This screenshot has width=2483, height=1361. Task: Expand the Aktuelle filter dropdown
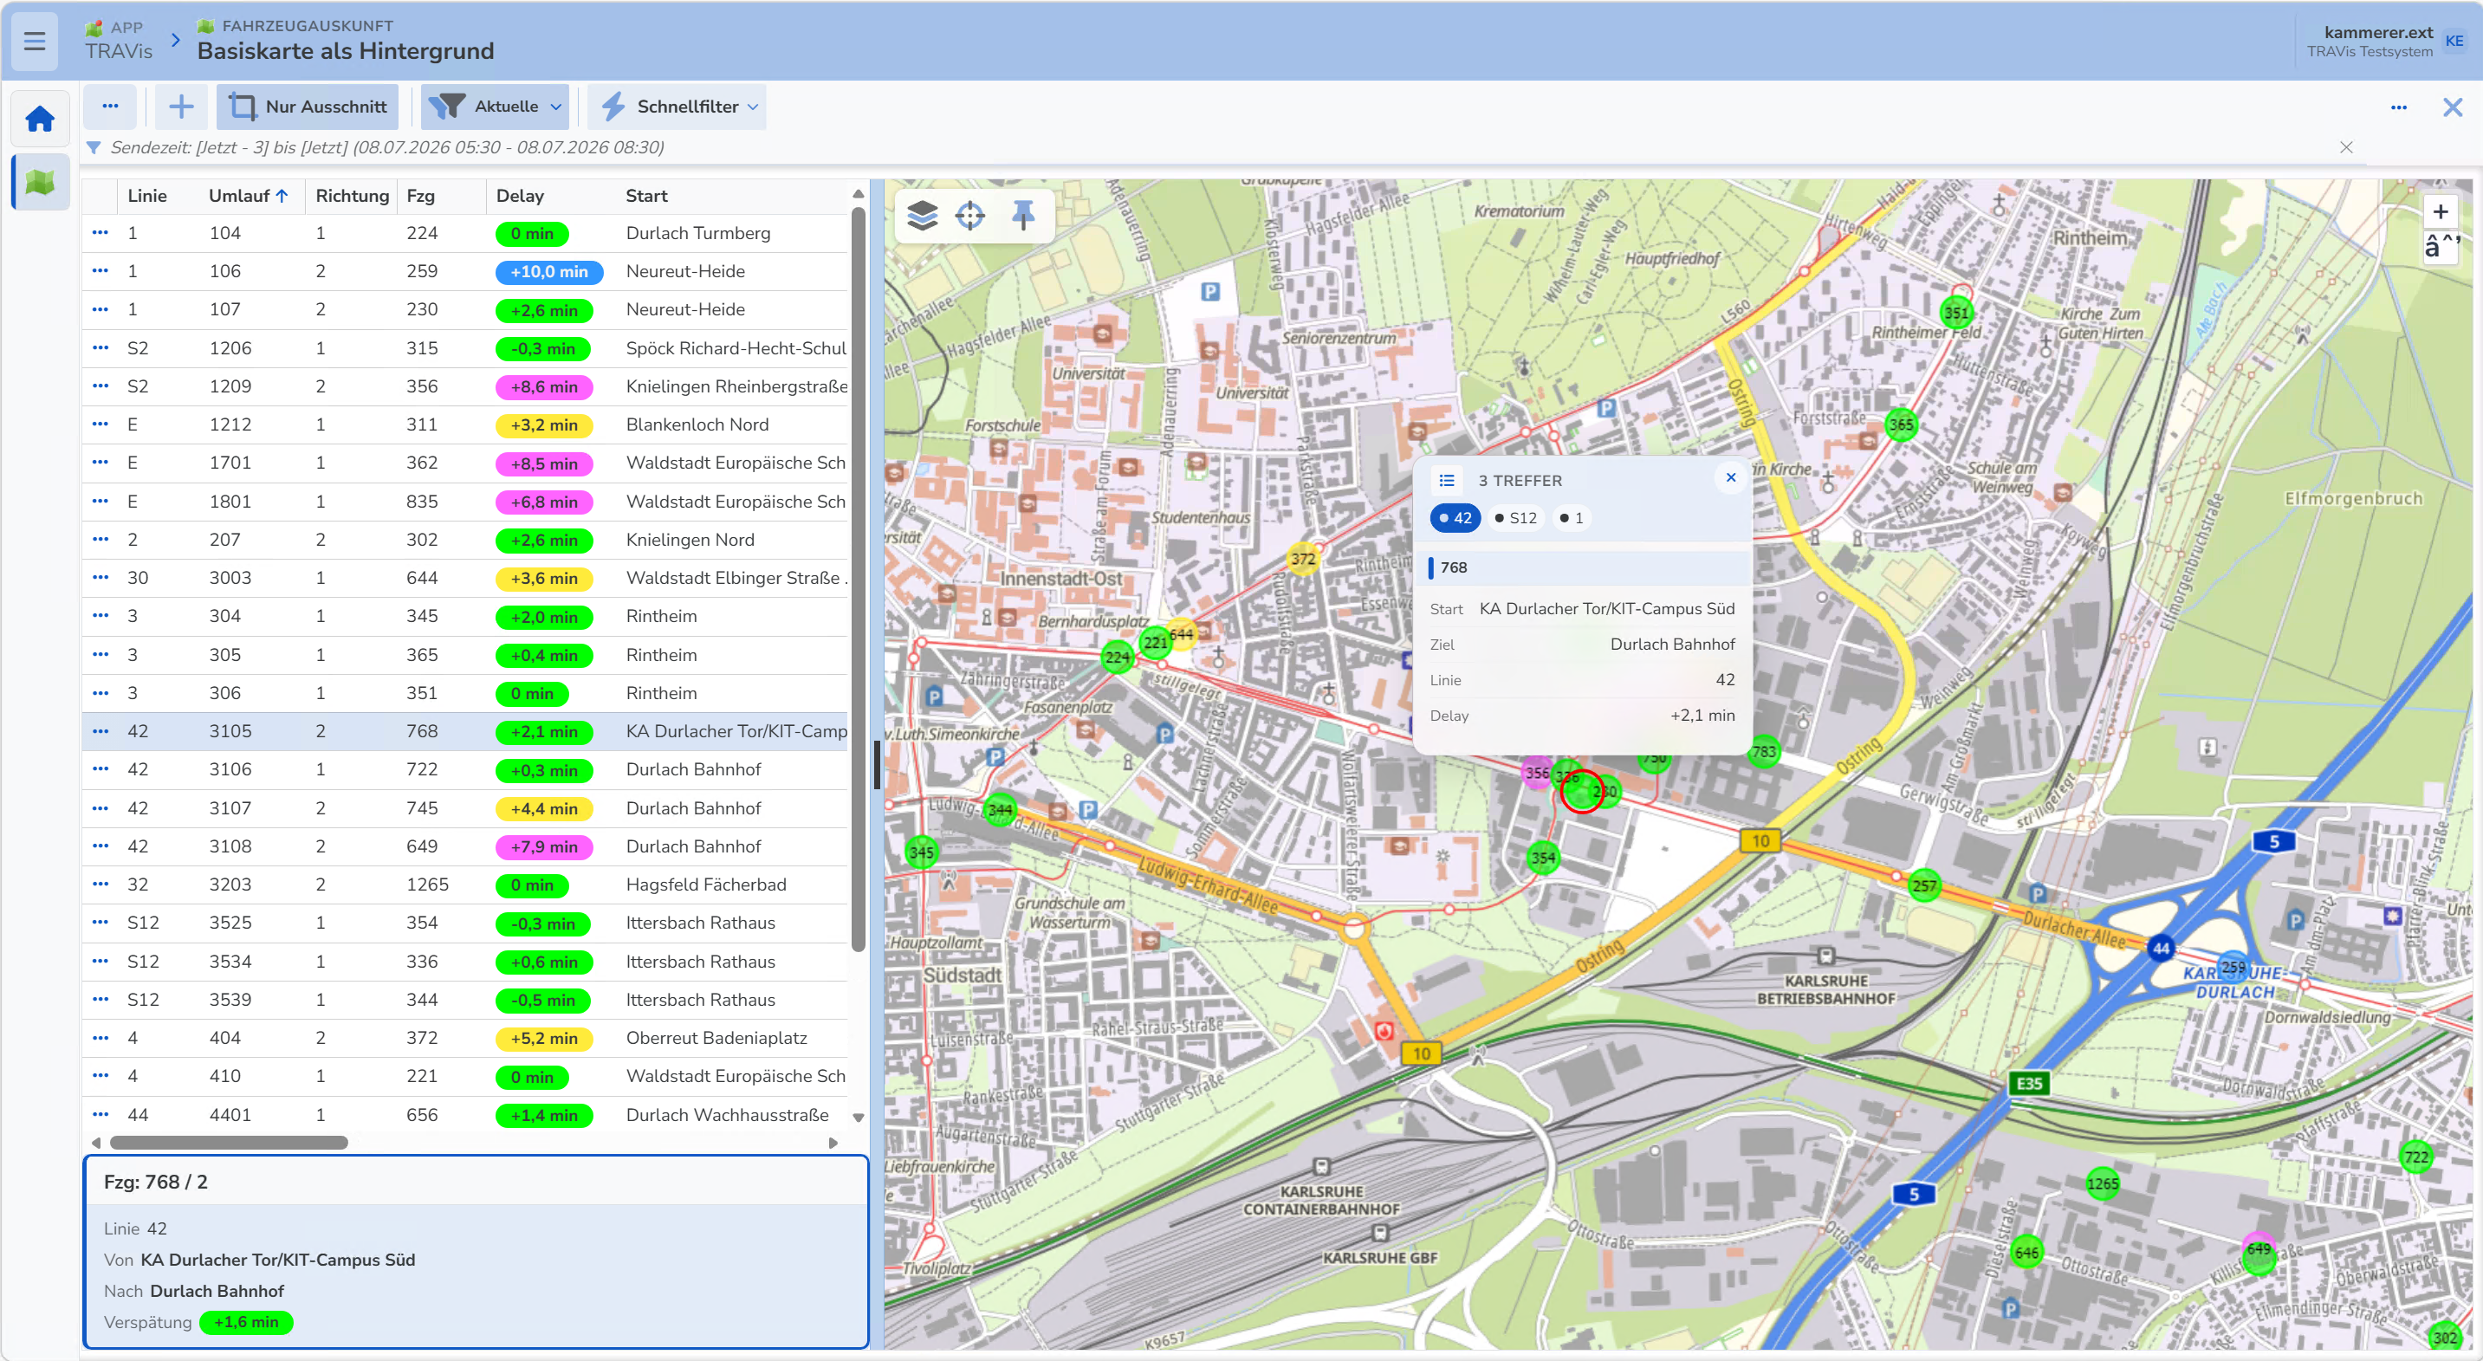[x=495, y=106]
